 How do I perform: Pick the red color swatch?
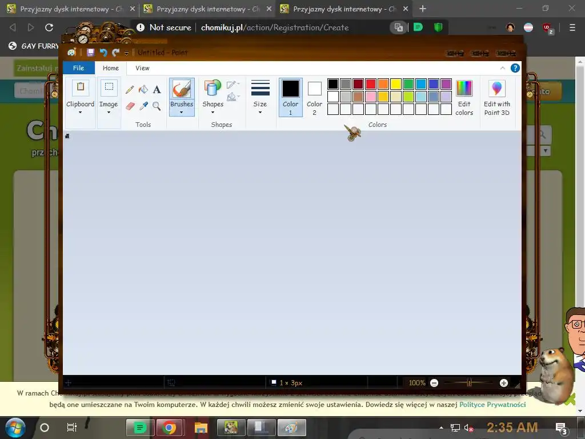[x=370, y=84]
